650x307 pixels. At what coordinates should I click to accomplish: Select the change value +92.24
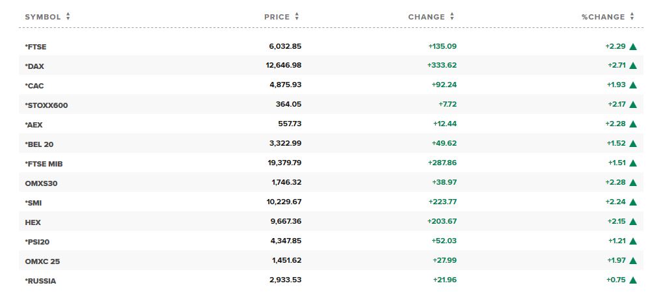[444, 85]
